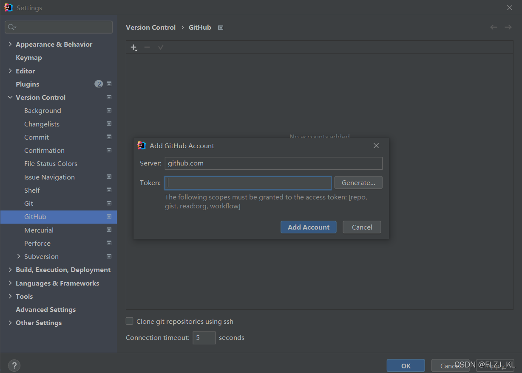This screenshot has height=373, width=522.
Task: Click Version Control in the breadcrumb
Action: pyautogui.click(x=150, y=27)
